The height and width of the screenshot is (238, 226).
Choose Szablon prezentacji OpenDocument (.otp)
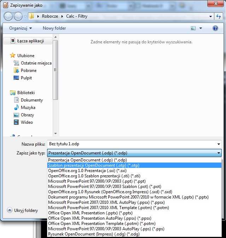tap(134, 165)
